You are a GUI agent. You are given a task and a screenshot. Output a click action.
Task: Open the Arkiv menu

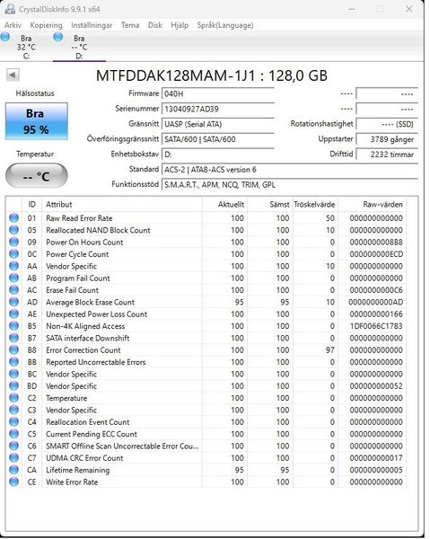point(13,25)
